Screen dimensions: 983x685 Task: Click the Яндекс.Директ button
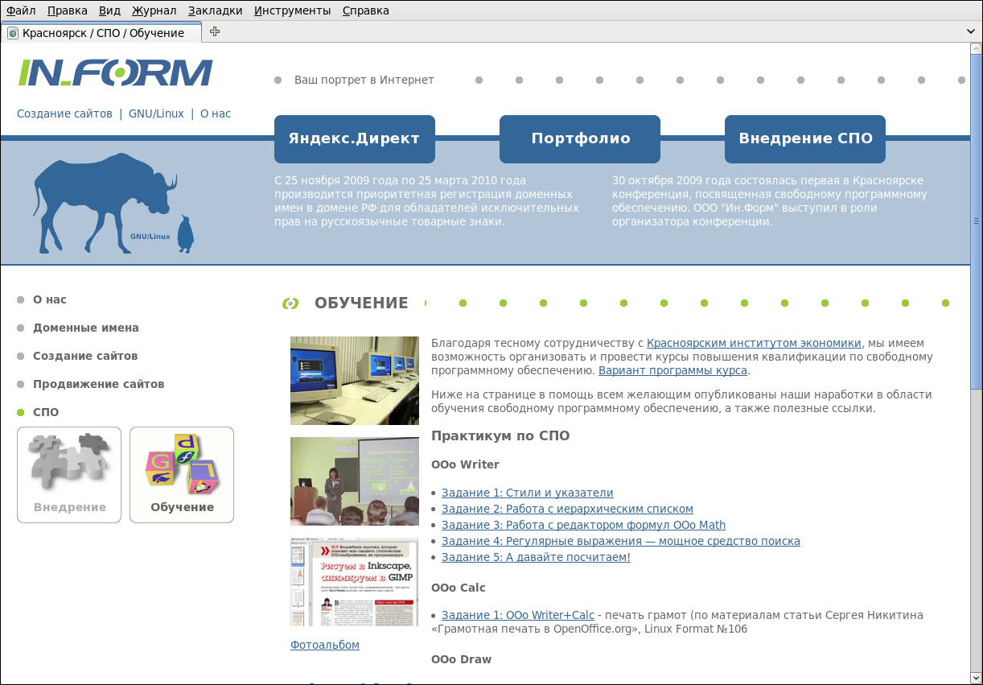pos(354,138)
